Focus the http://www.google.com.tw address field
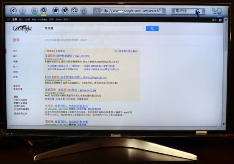The width and height of the screenshot is (234, 164). click(131, 10)
